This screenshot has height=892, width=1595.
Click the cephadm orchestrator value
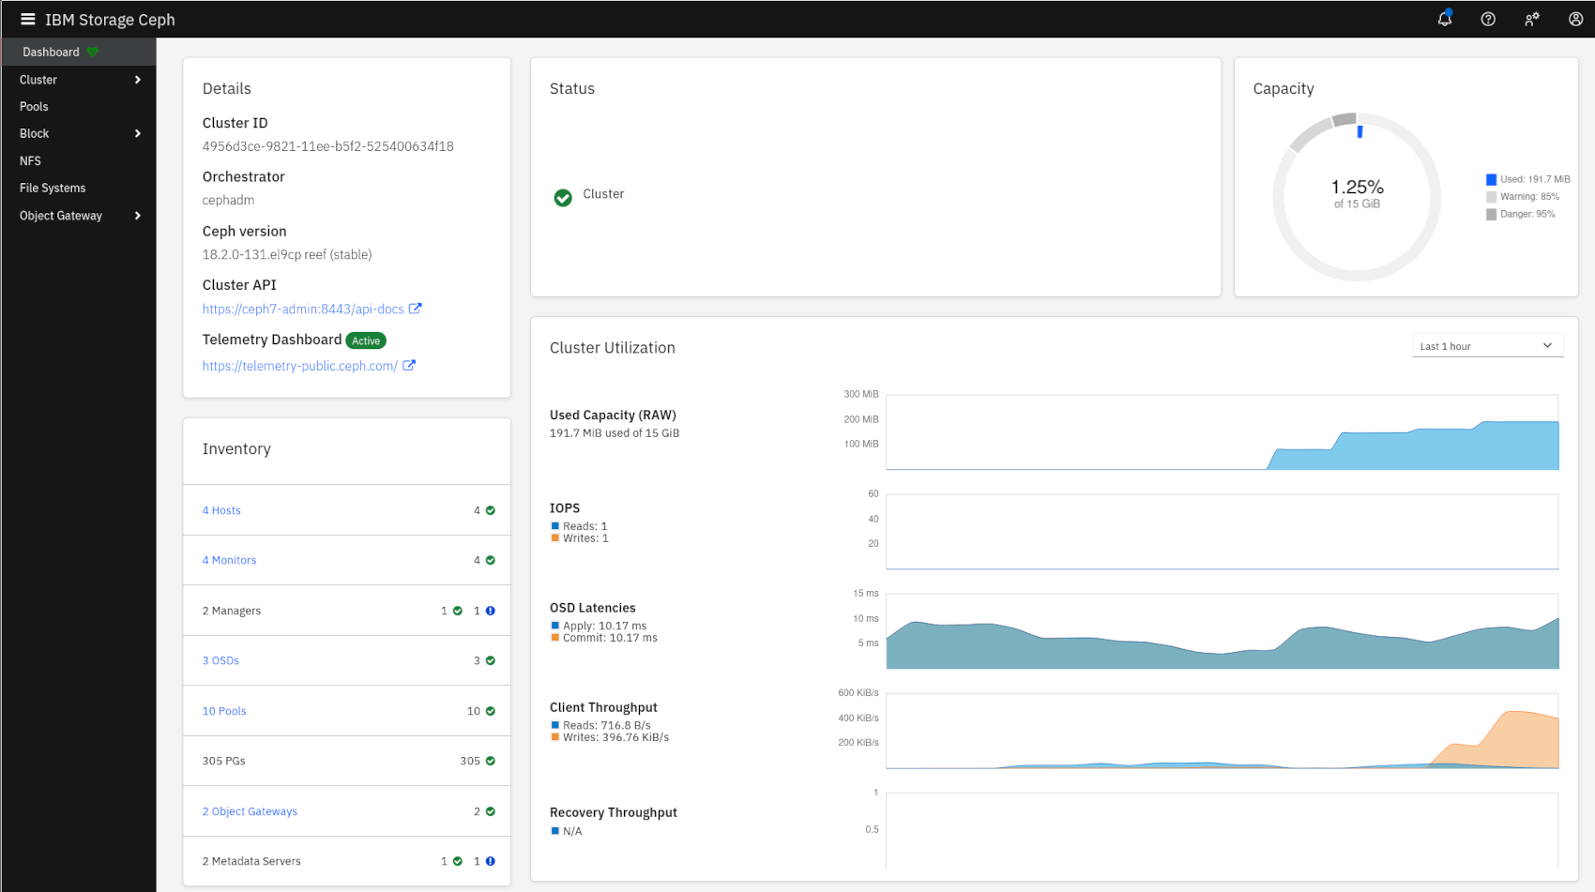point(229,200)
